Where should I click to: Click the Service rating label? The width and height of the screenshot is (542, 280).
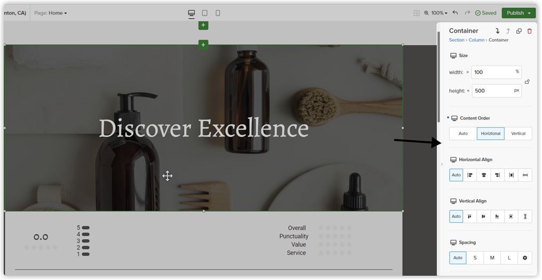pyautogui.click(x=296, y=253)
